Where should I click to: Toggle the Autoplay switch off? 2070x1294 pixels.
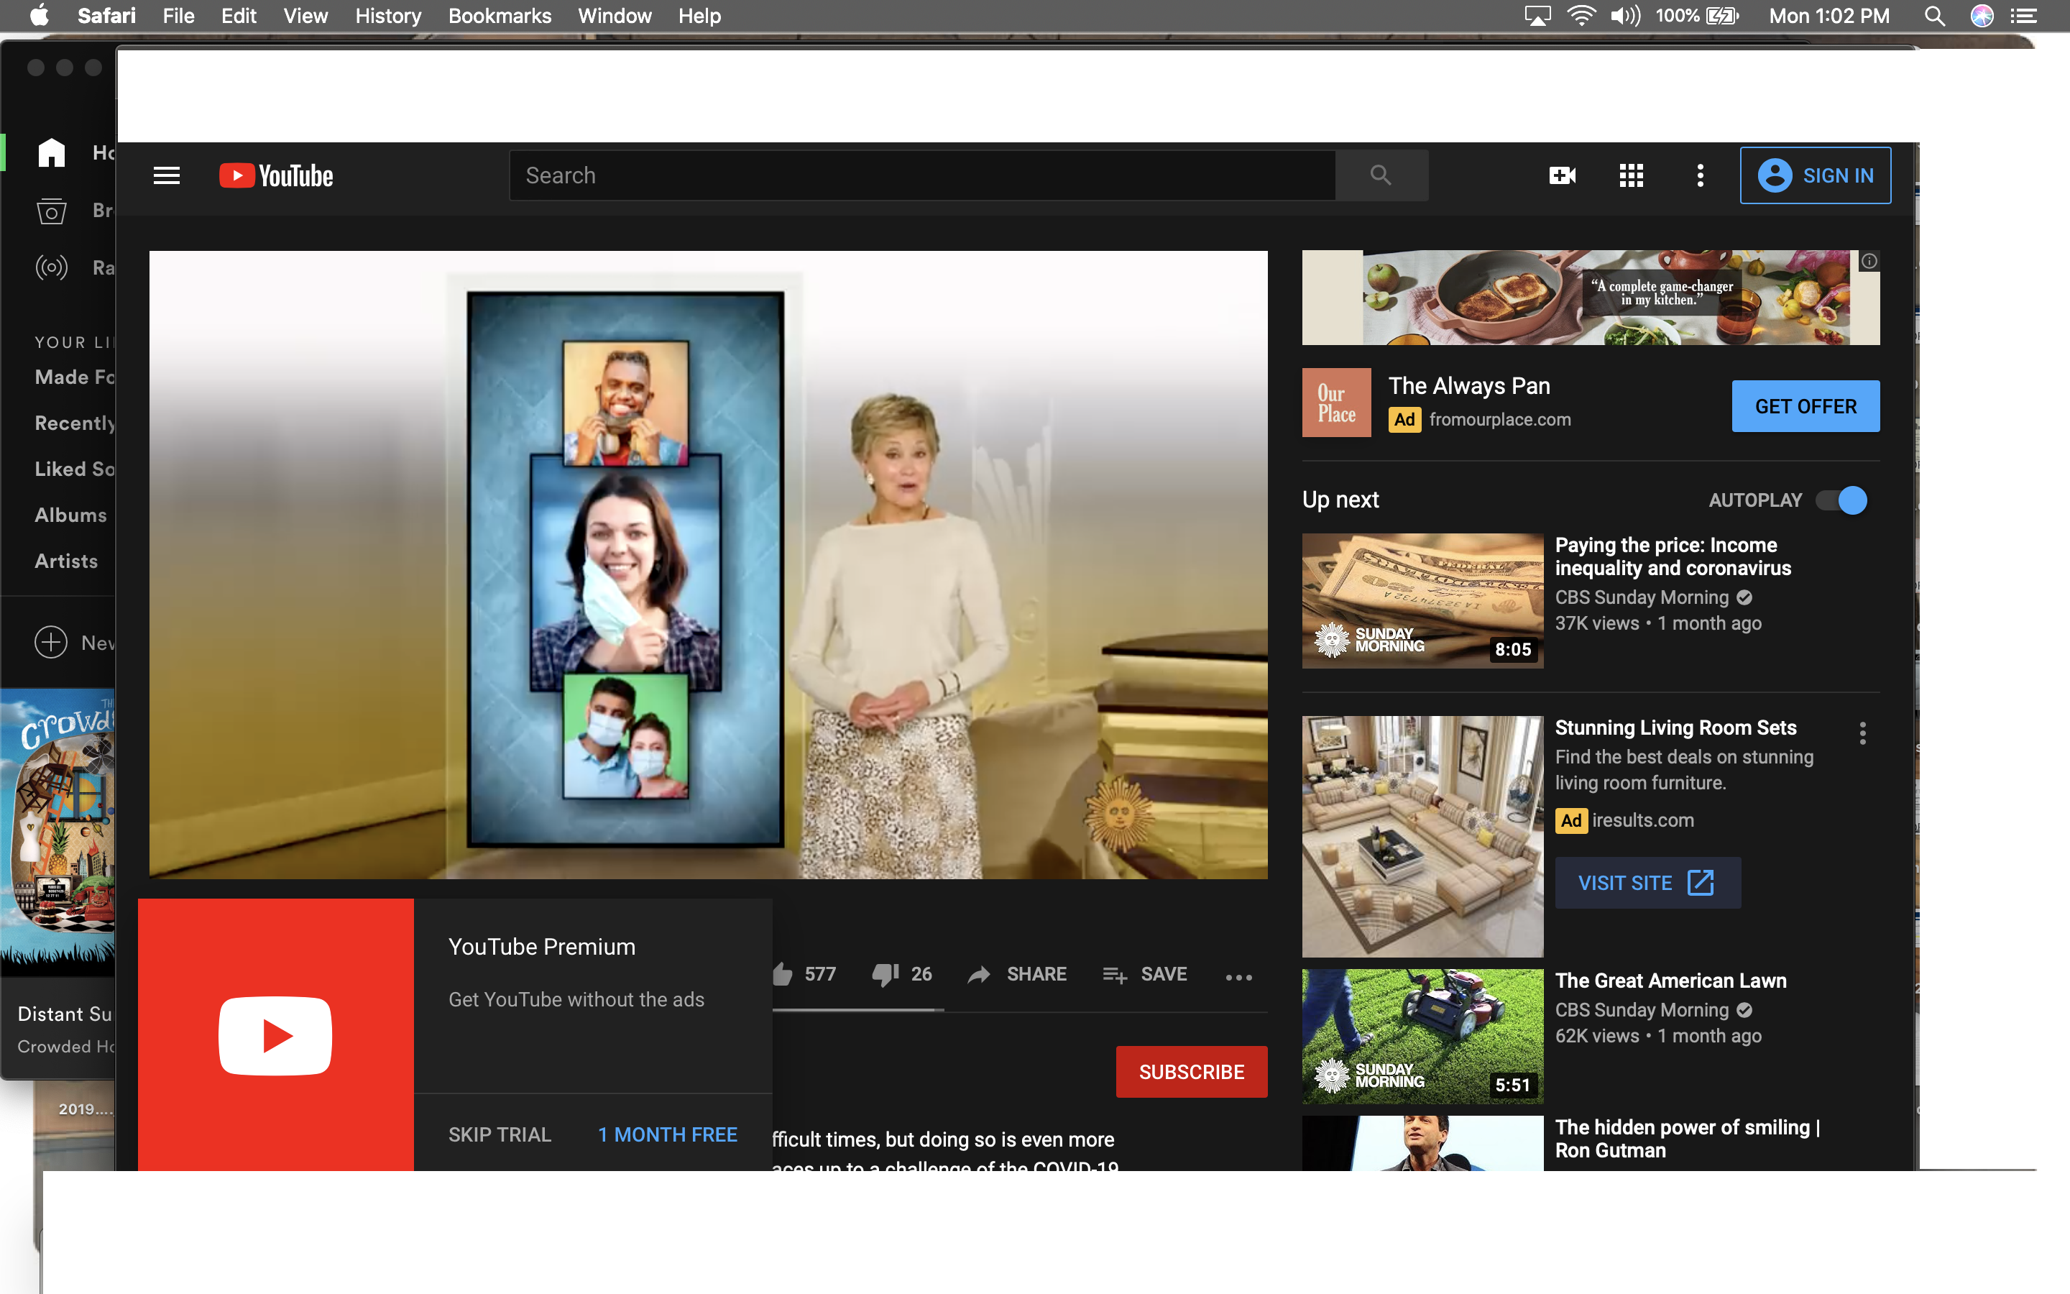(1842, 500)
